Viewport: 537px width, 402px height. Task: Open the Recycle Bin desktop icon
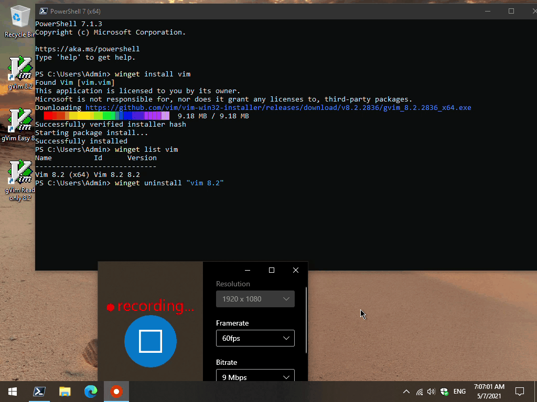pyautogui.click(x=19, y=21)
